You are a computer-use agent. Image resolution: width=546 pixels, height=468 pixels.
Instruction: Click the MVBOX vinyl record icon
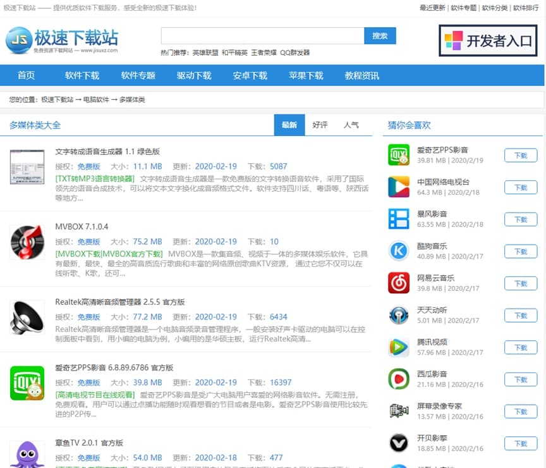point(27,242)
